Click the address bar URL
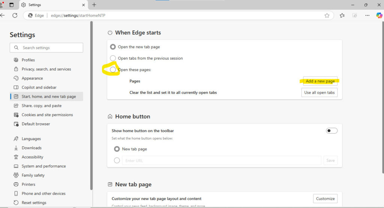The height and width of the screenshot is (208, 384). coord(78,15)
